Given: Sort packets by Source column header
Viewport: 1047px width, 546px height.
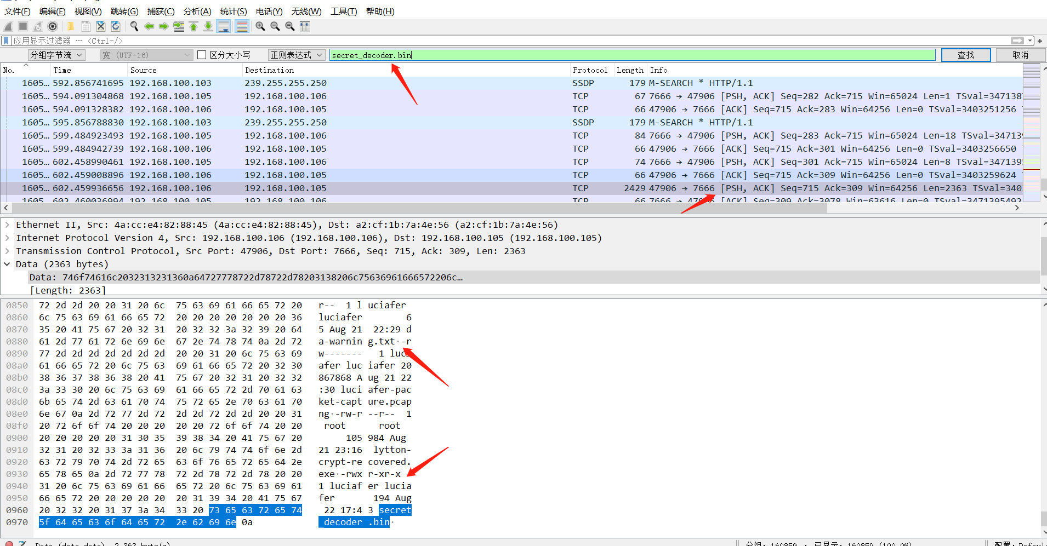Looking at the screenshot, I should pyautogui.click(x=185, y=70).
